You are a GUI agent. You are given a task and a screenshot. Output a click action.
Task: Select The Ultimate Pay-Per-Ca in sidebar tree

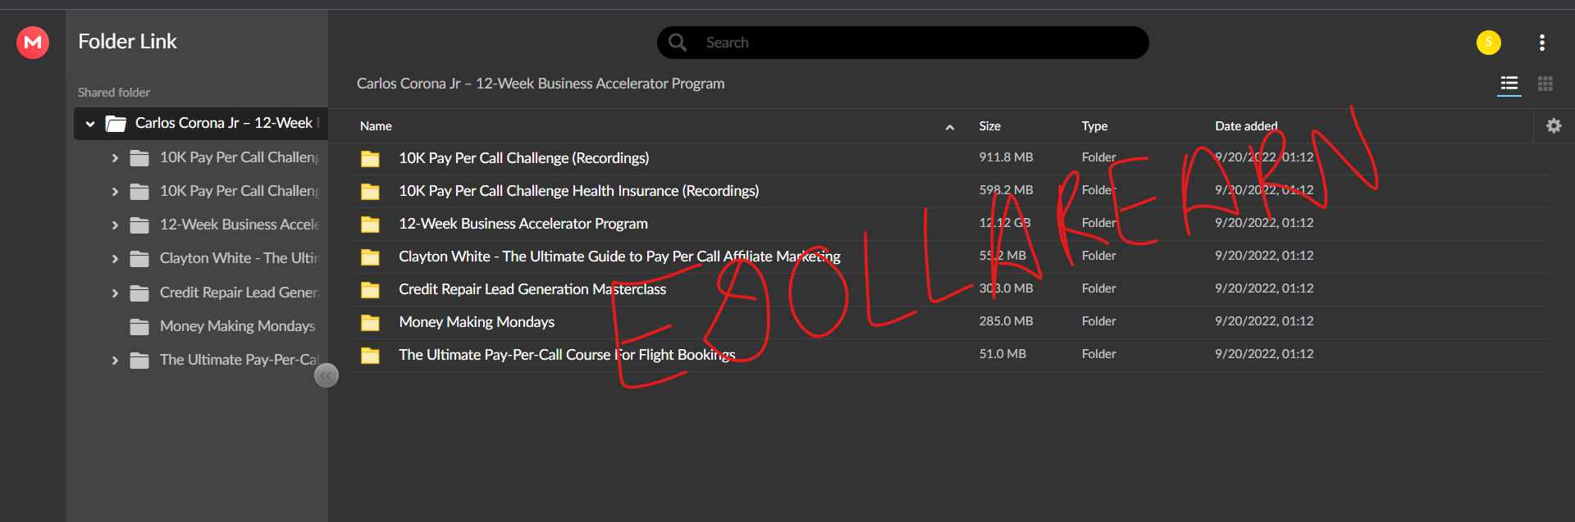[x=239, y=360]
